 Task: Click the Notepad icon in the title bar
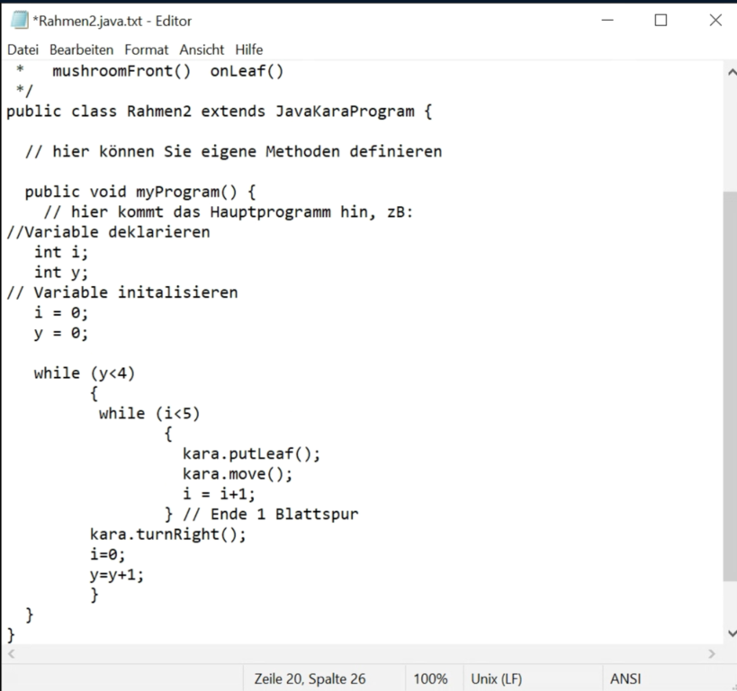19,21
